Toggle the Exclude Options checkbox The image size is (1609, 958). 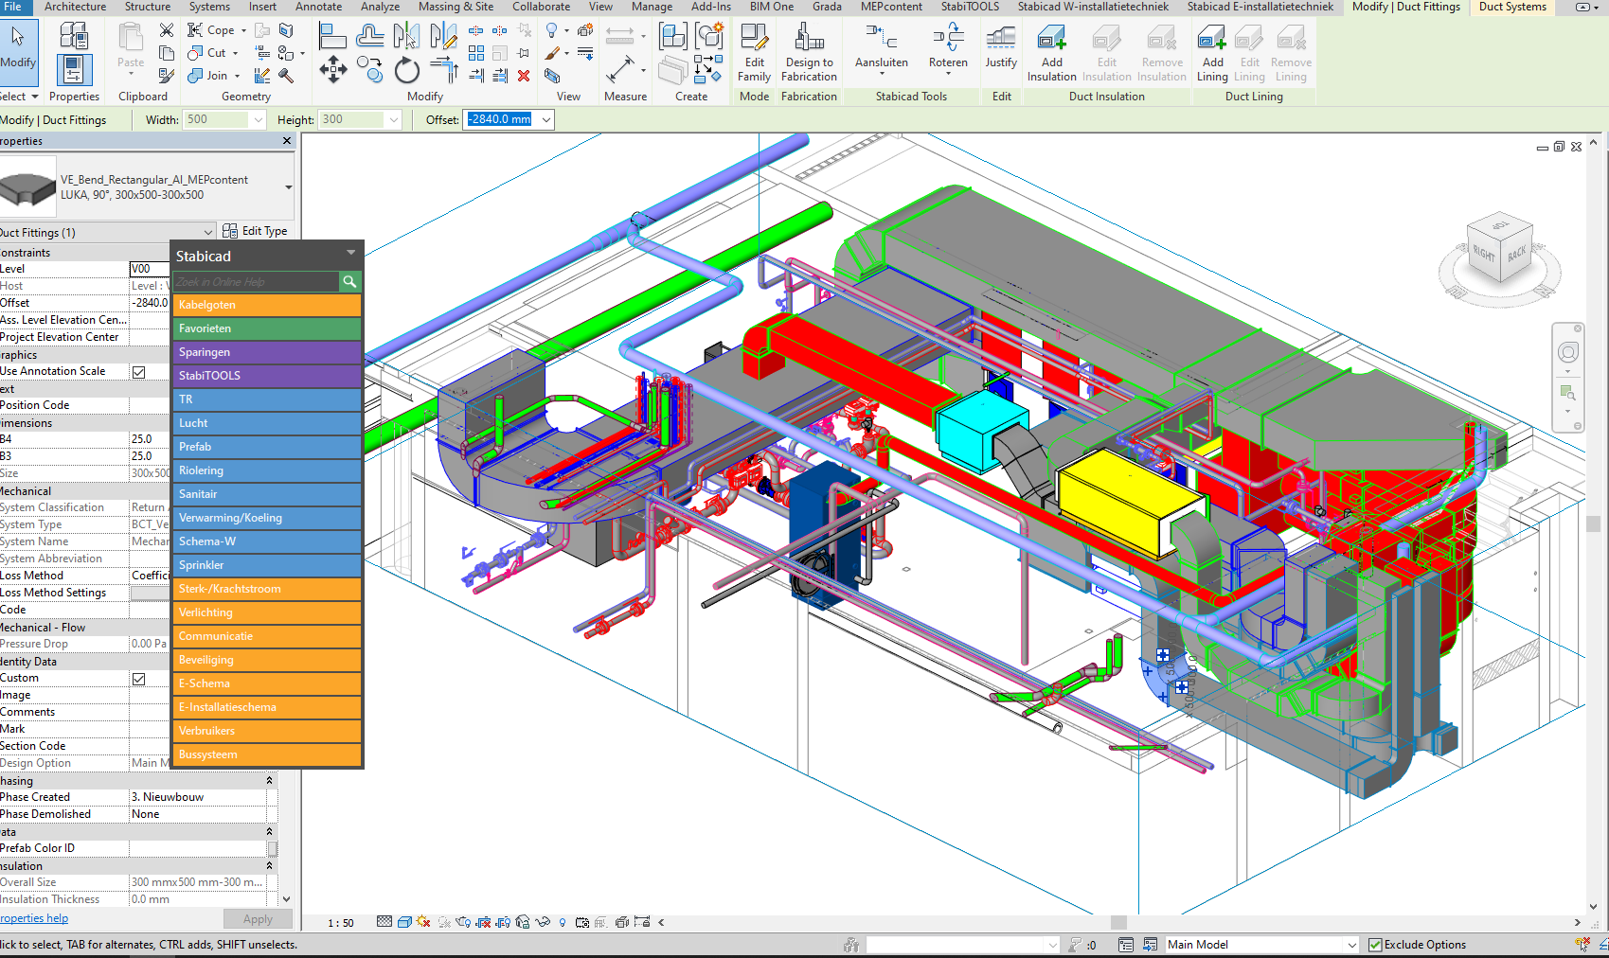click(x=1375, y=945)
